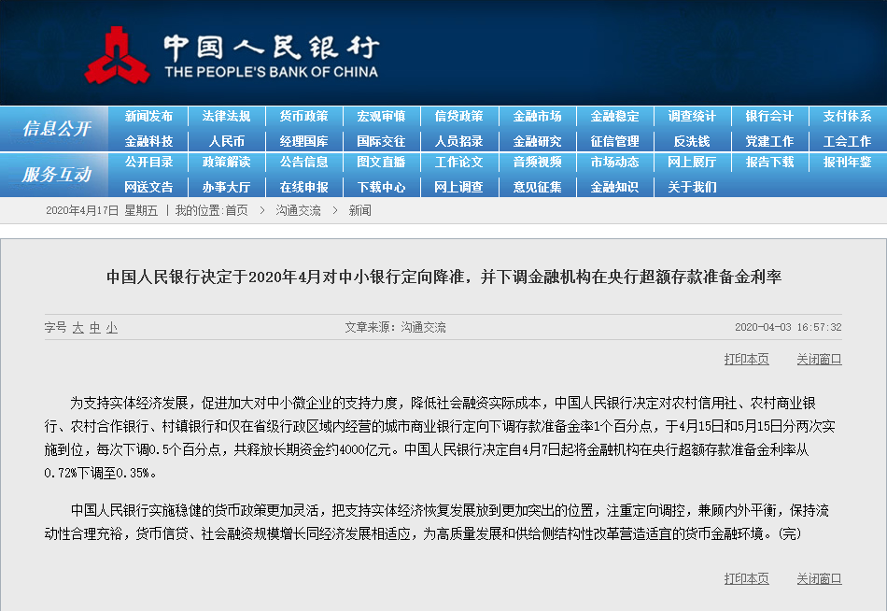The height and width of the screenshot is (611, 887).
Task: Select 信贷政策 in the navigation bar
Action: pyautogui.click(x=458, y=116)
